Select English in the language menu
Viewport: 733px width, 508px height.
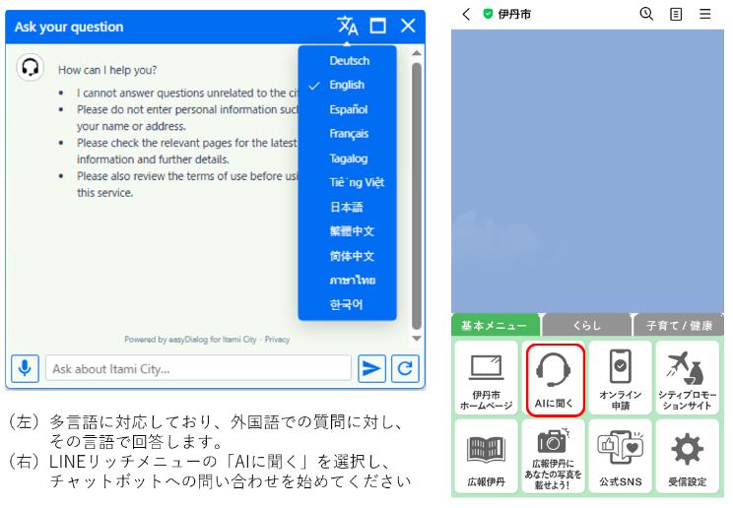coord(348,85)
